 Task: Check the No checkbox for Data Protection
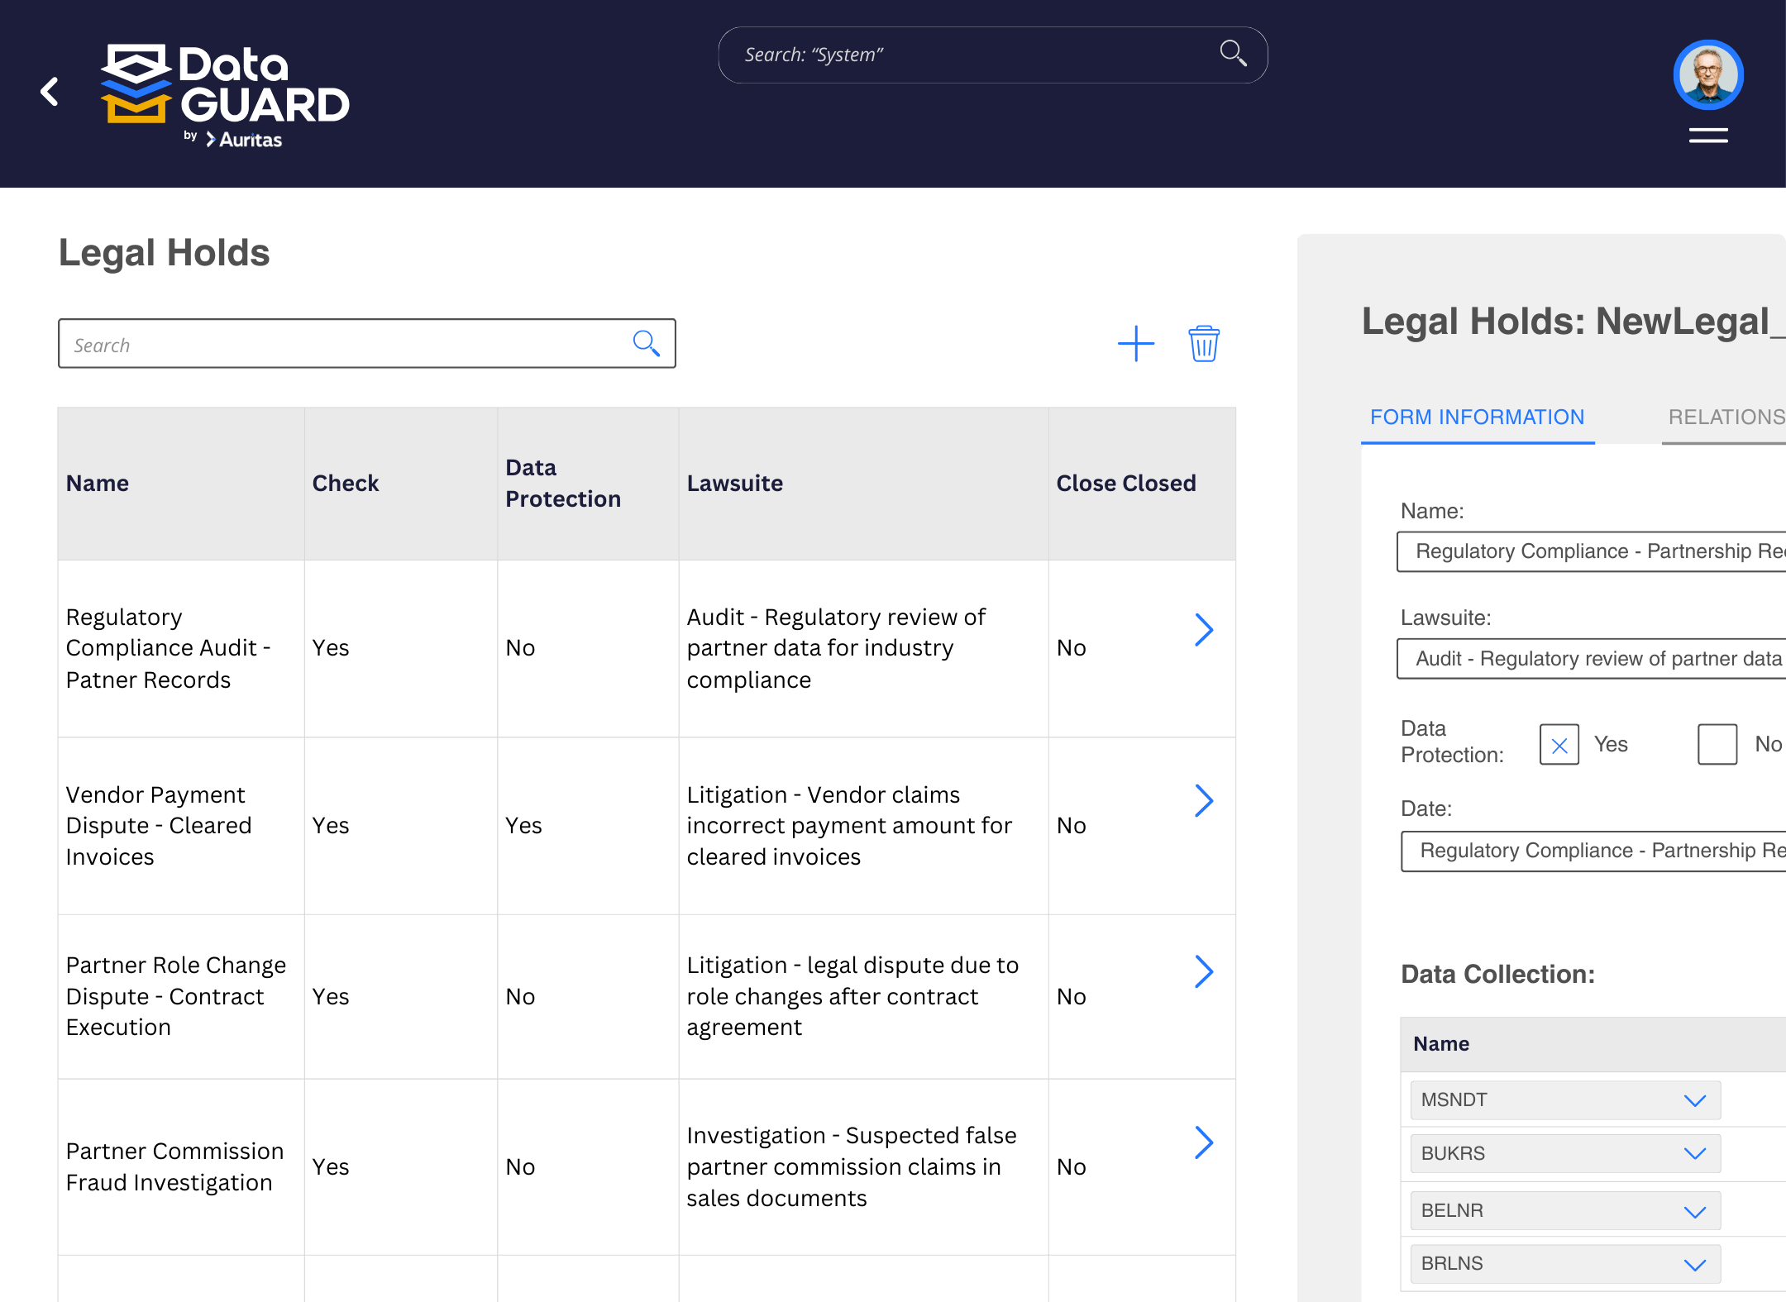(x=1716, y=745)
